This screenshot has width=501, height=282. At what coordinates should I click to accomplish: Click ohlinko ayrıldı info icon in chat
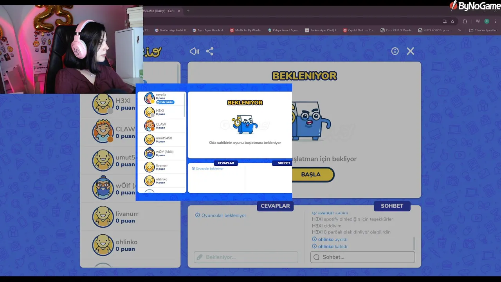pos(314,239)
